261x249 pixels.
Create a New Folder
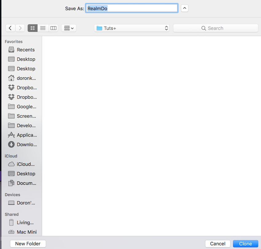point(28,243)
